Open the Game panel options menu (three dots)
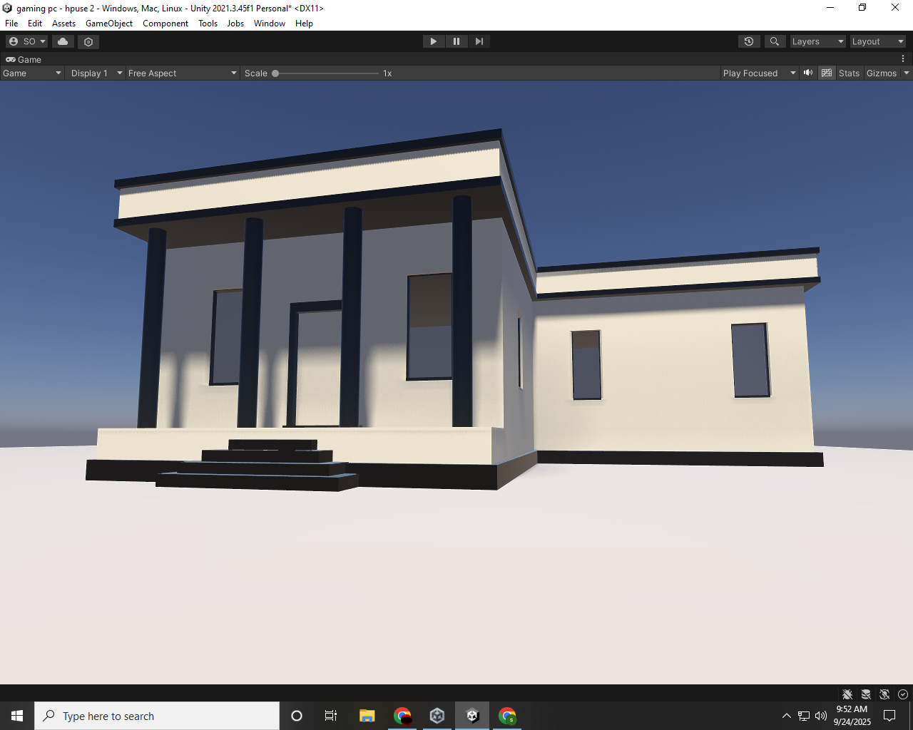The height and width of the screenshot is (730, 913). pos(903,59)
